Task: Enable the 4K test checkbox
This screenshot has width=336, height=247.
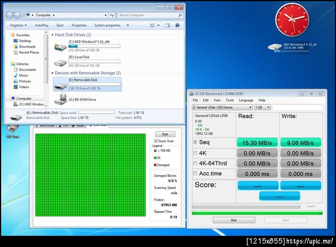Action: click(195, 153)
